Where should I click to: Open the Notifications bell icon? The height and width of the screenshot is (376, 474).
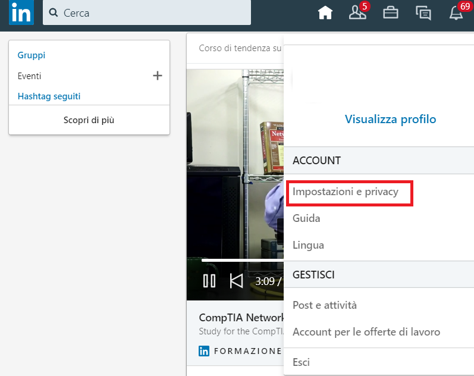[456, 12]
